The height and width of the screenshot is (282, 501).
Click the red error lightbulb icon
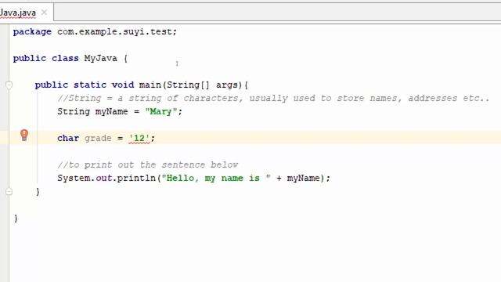tap(24, 135)
